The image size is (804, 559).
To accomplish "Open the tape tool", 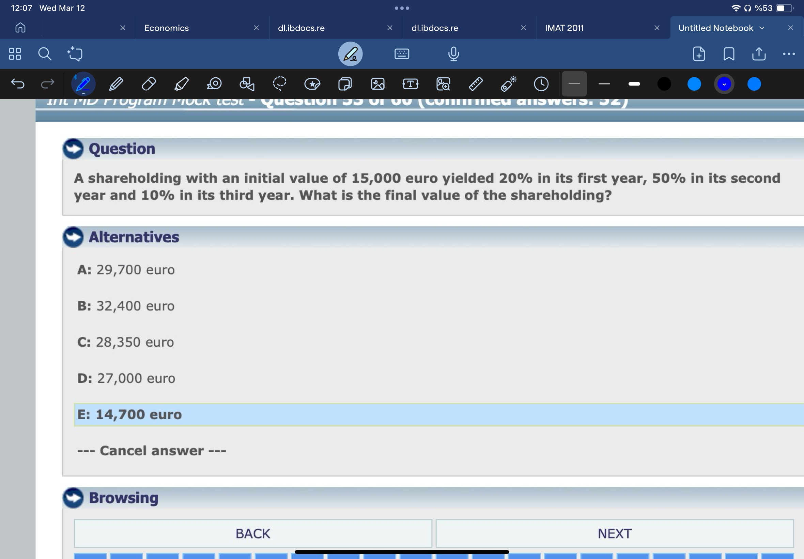I will (x=214, y=84).
